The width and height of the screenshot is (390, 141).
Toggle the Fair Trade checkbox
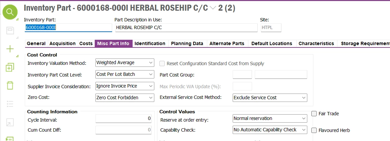coord(314,114)
